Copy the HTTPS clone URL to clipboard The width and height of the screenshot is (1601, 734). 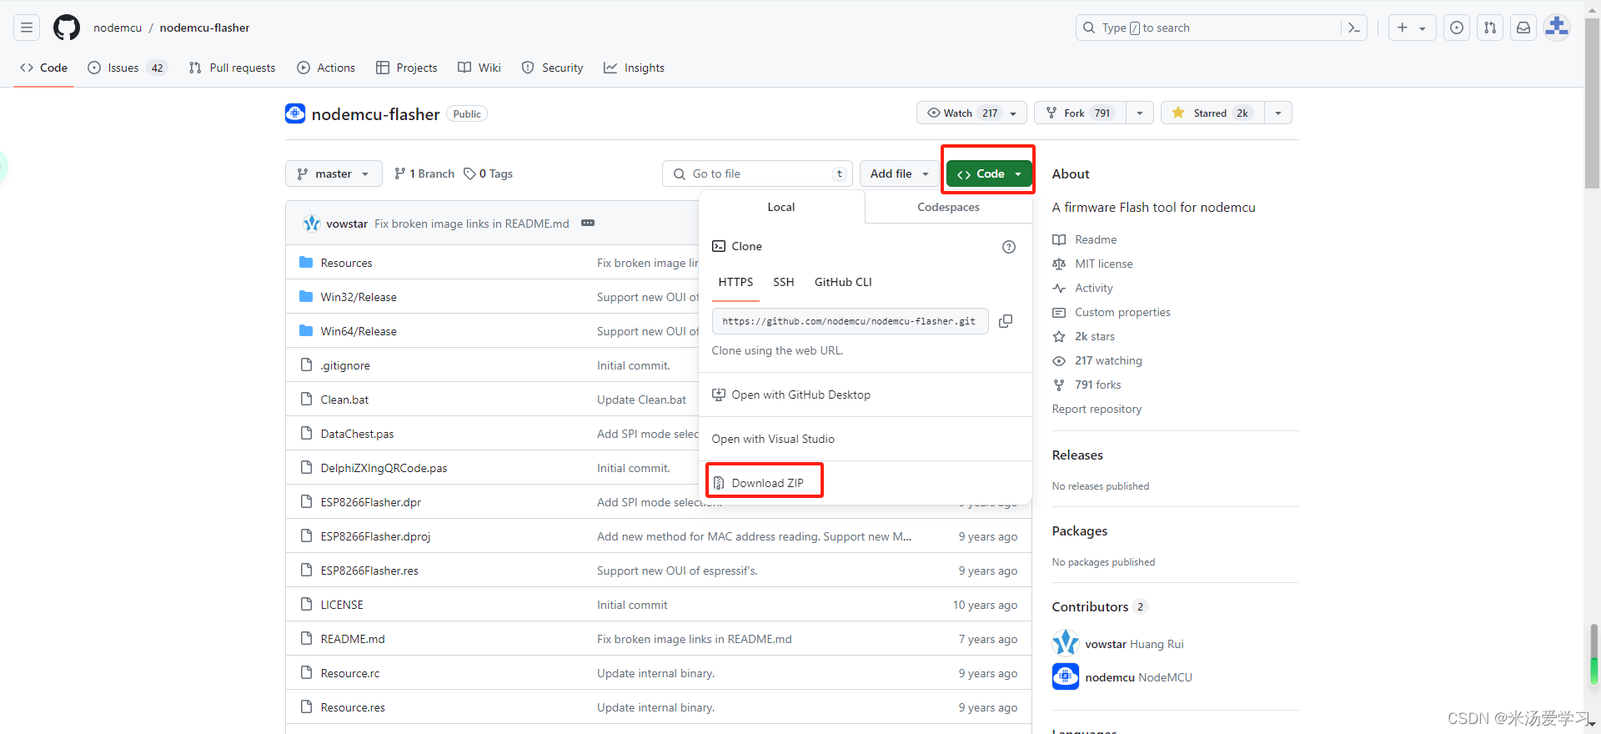1006,321
